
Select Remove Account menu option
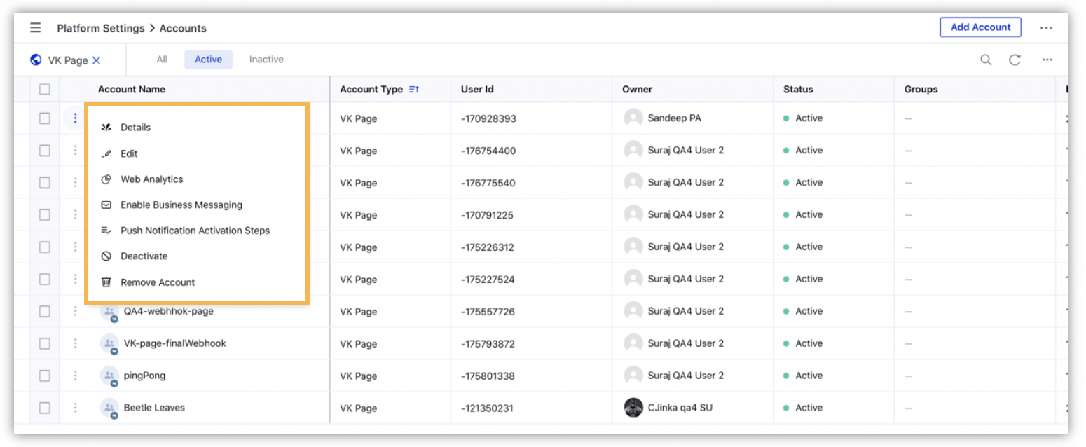(x=196, y=282)
